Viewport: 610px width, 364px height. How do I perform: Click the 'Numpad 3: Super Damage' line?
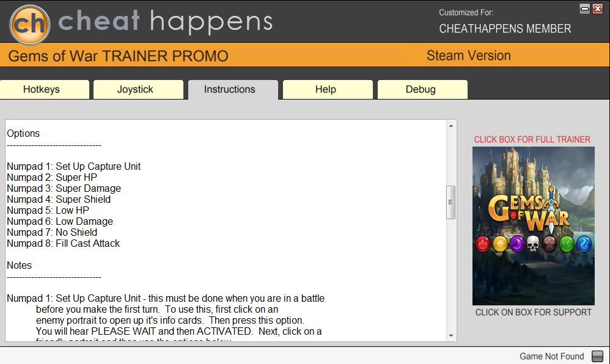(x=64, y=188)
